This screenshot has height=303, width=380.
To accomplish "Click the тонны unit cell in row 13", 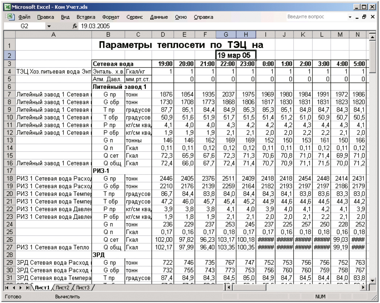I will (x=138, y=140).
